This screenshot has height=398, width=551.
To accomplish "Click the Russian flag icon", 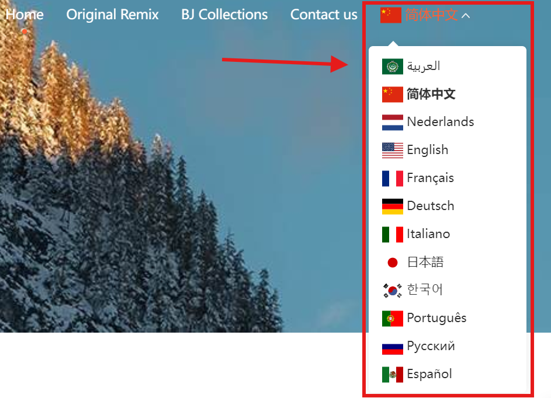I will (392, 347).
